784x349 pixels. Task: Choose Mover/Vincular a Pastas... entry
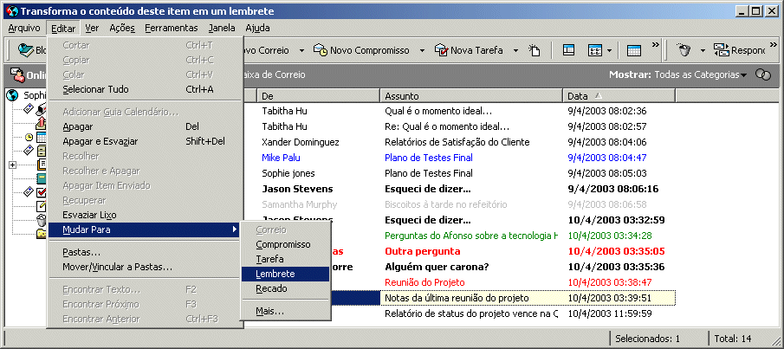[145, 267]
